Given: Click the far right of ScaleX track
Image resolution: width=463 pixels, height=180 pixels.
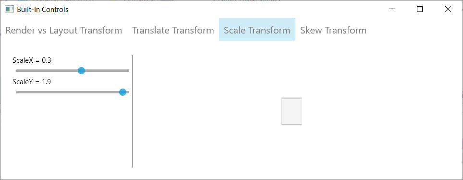Looking at the screenshot, I should (x=128, y=70).
